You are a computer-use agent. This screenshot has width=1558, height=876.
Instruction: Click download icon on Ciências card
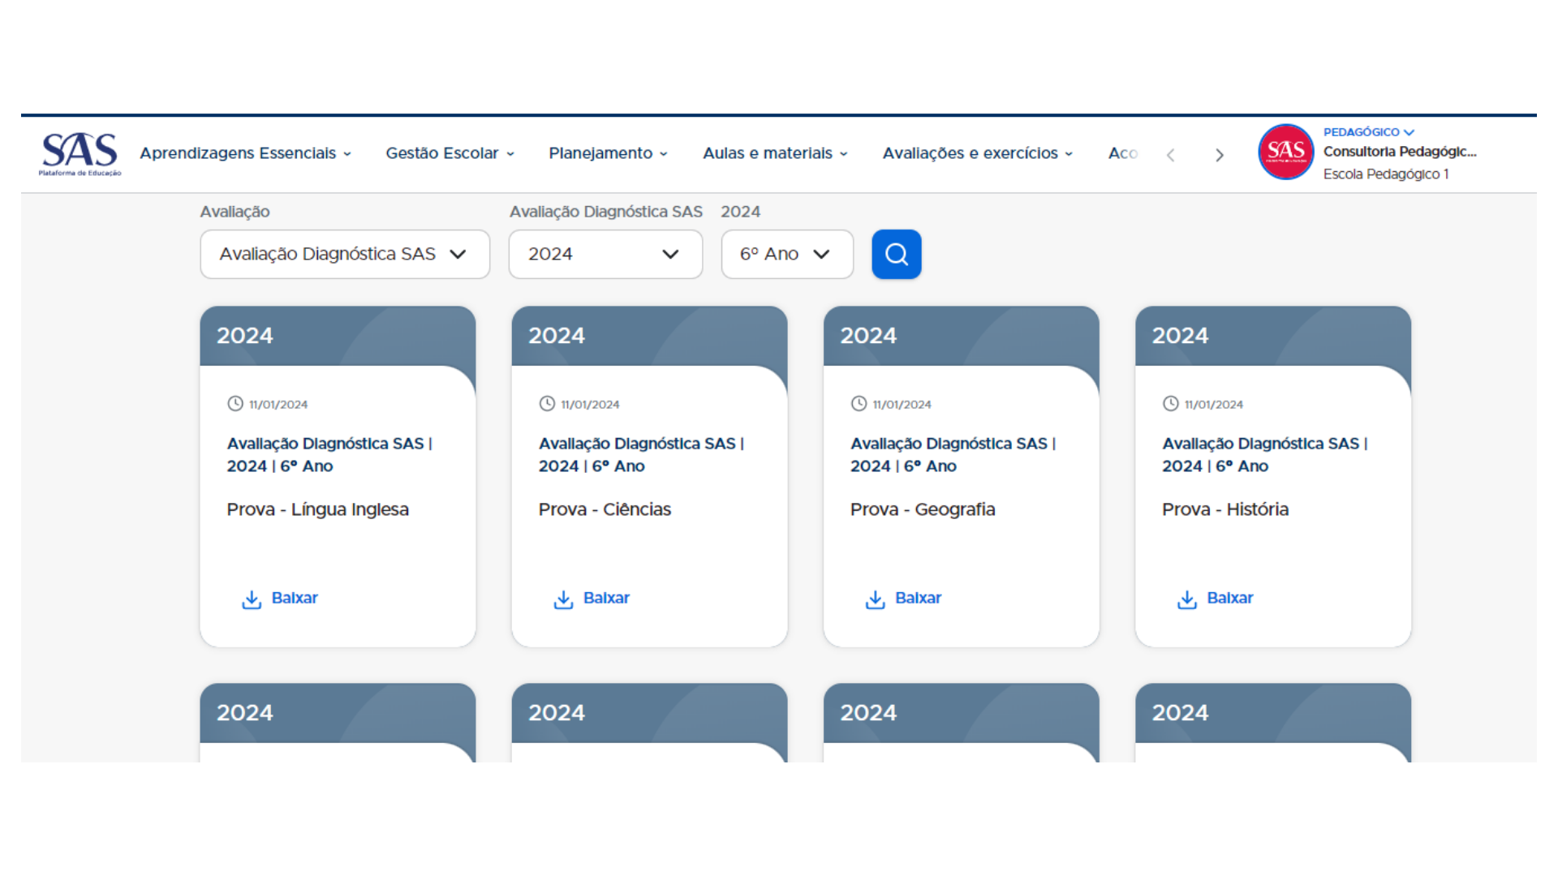[563, 599]
